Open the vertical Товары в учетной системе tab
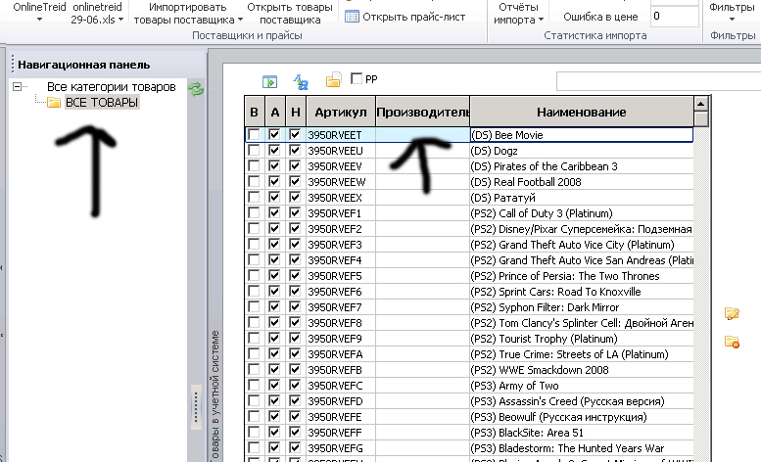 [x=215, y=395]
